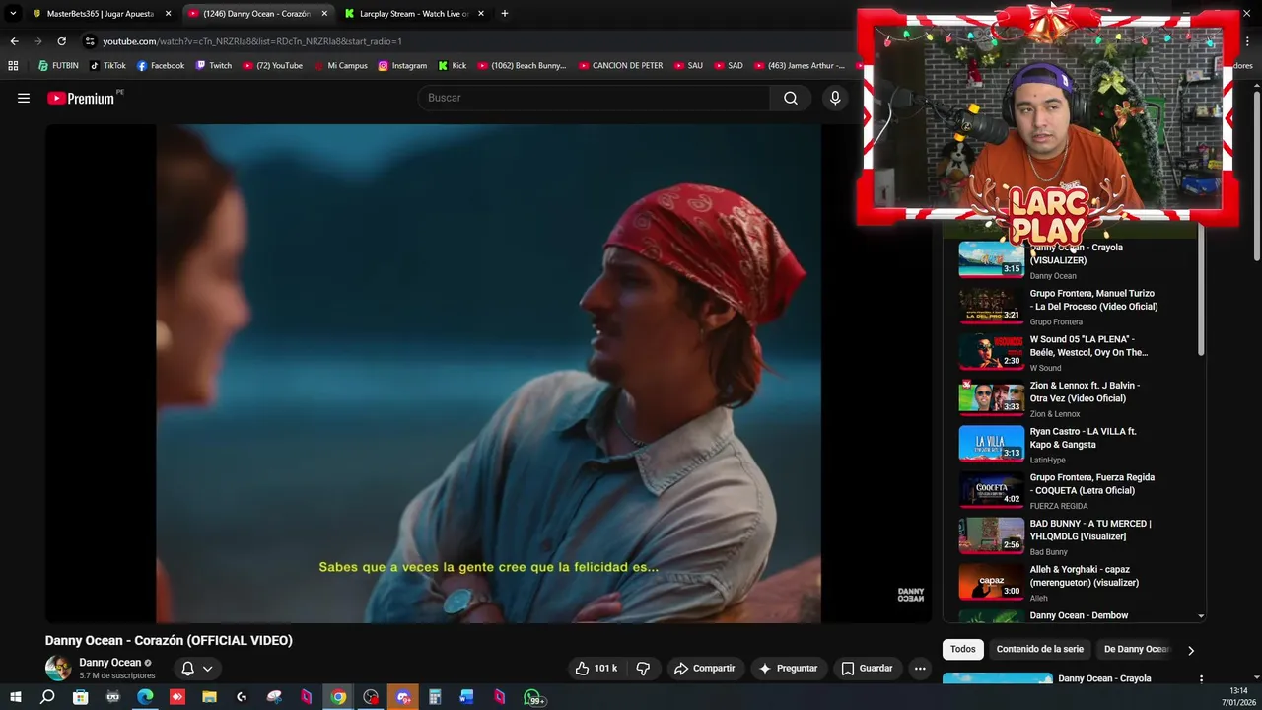Open site information icon in address bar
Viewport: 1262px width, 710px height.
point(90,41)
